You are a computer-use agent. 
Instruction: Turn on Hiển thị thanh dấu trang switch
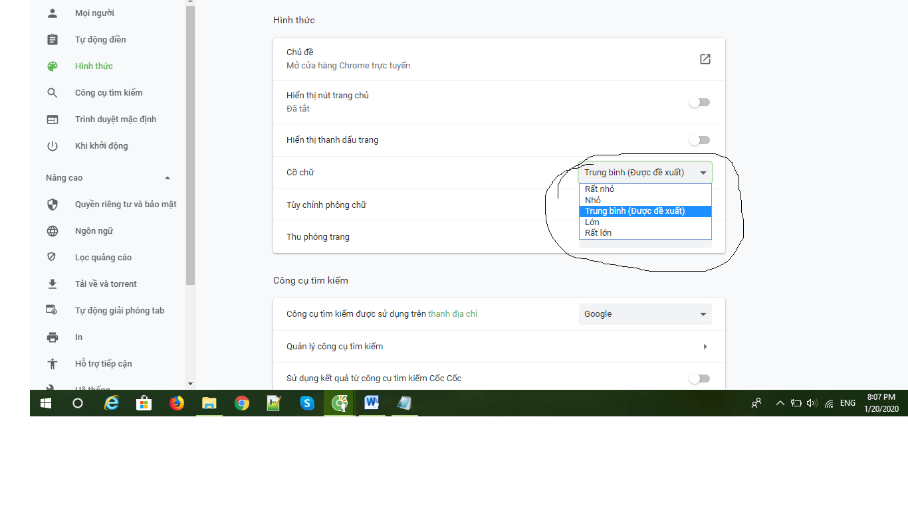[x=699, y=140]
